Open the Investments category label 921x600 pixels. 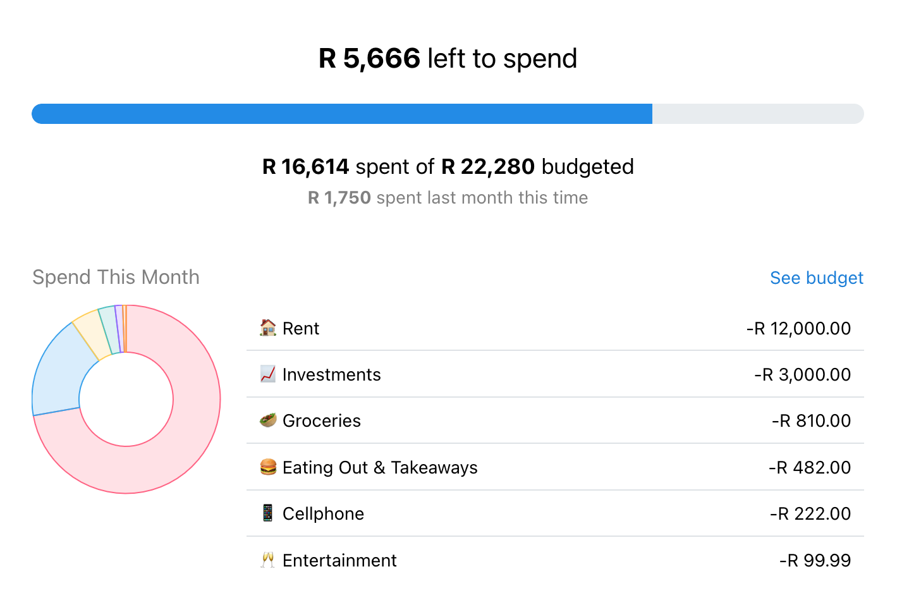pyautogui.click(x=331, y=374)
